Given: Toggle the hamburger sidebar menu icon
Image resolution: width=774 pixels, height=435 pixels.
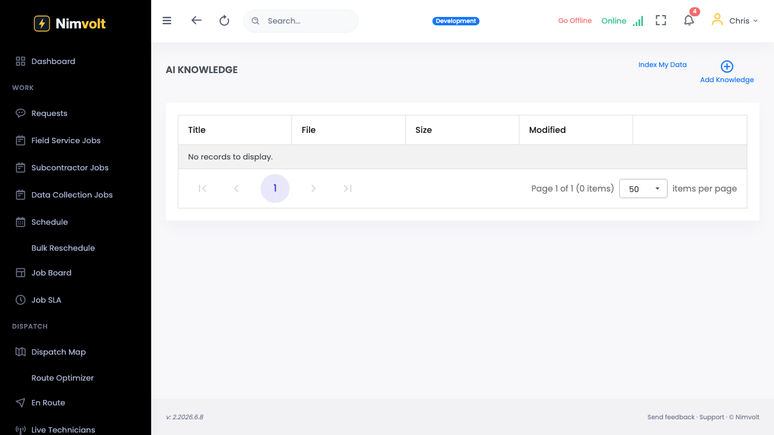Looking at the screenshot, I should coord(167,21).
